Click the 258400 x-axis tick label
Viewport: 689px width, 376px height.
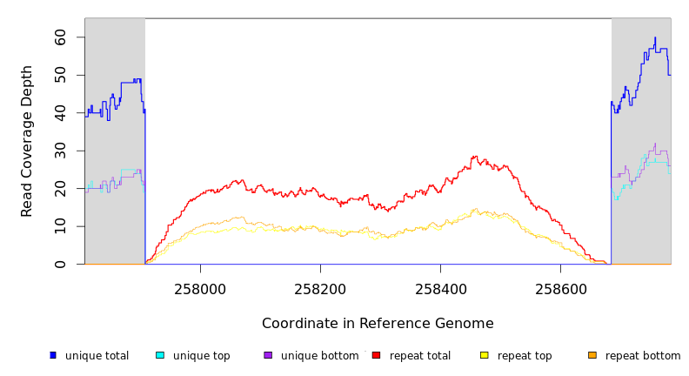pos(440,287)
